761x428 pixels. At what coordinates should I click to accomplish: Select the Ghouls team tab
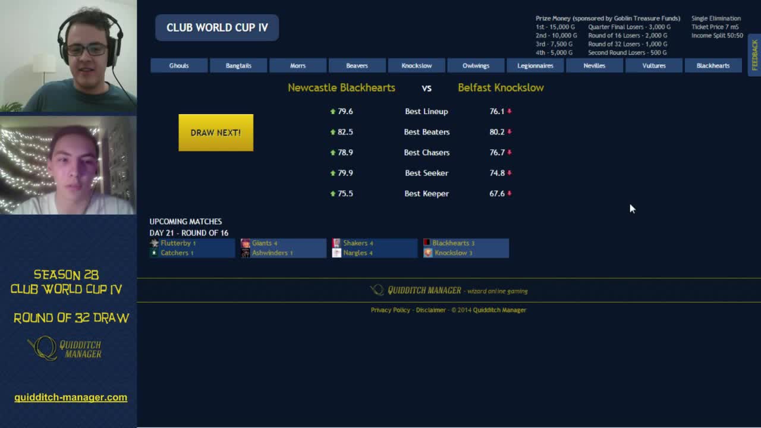point(179,65)
